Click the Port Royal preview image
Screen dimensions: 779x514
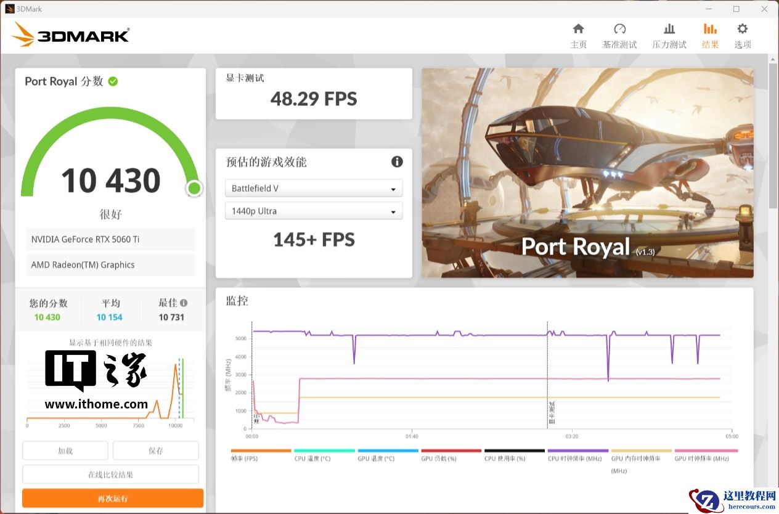click(x=587, y=173)
